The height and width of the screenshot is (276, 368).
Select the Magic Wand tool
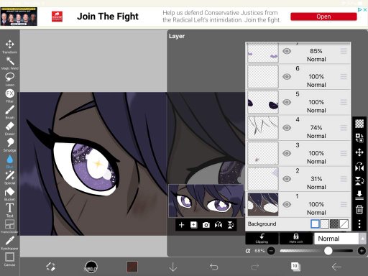click(9, 63)
